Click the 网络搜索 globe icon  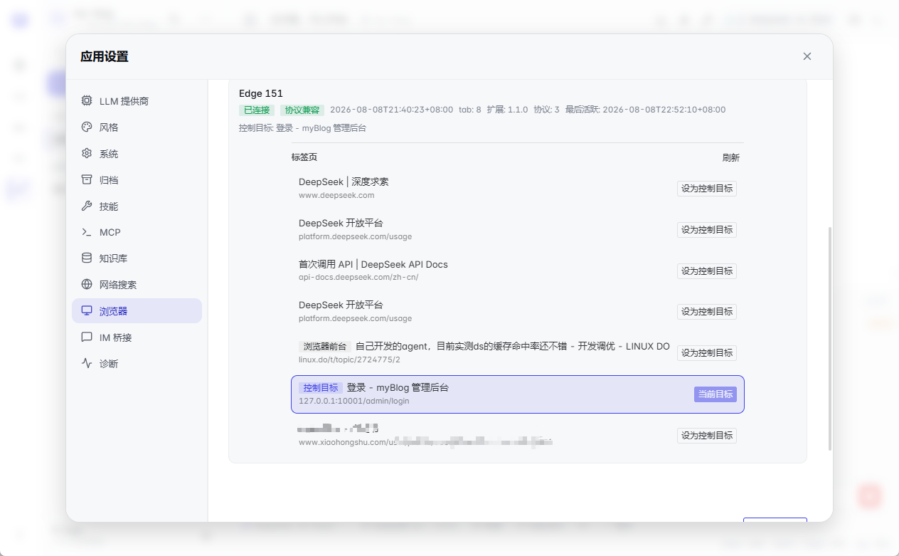[x=87, y=285]
